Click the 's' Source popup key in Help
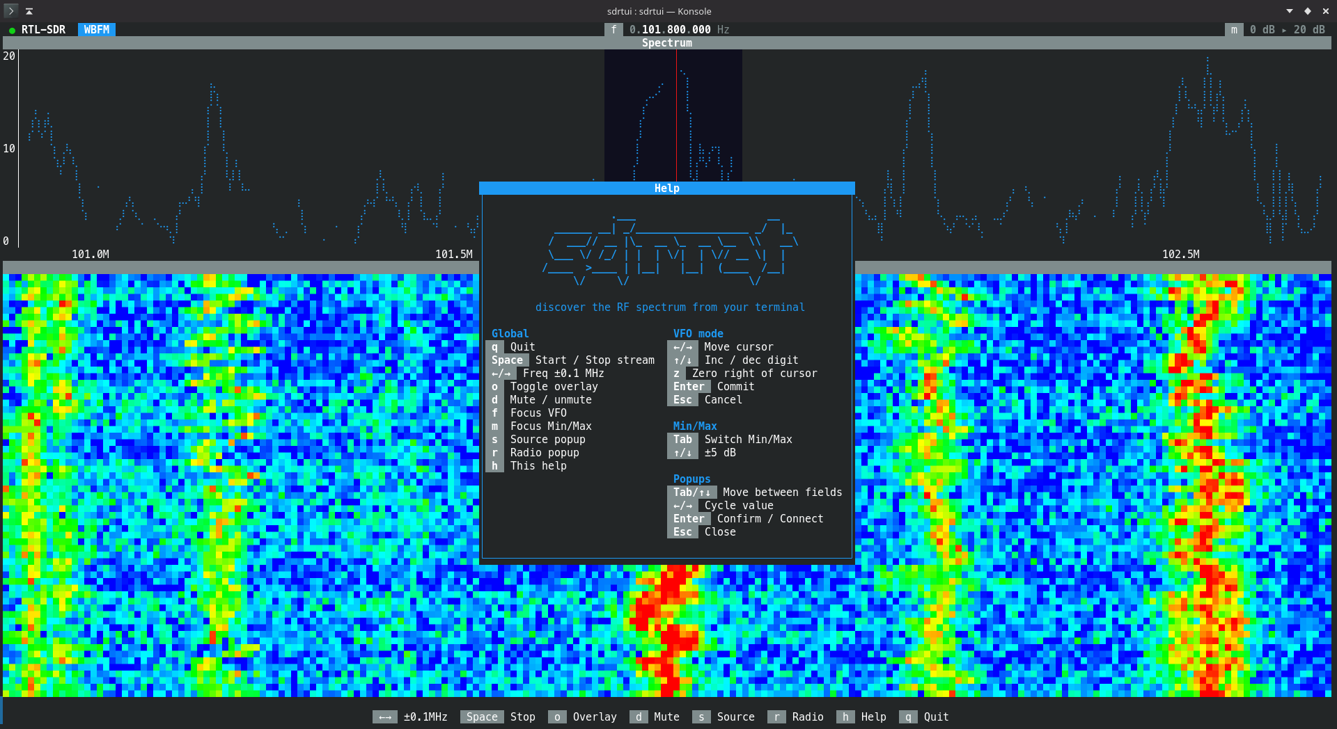The image size is (1337, 729). (x=494, y=439)
